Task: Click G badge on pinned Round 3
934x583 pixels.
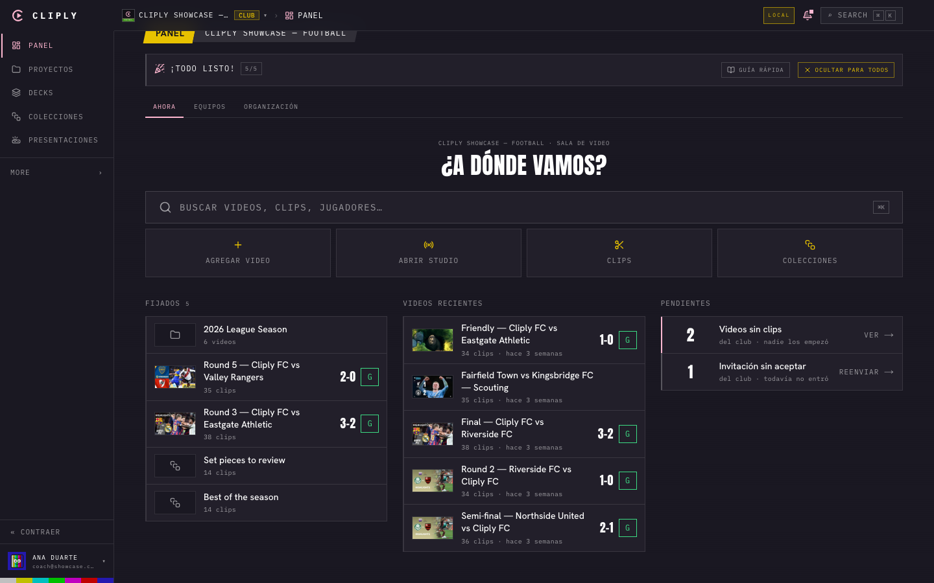Action: tap(370, 424)
